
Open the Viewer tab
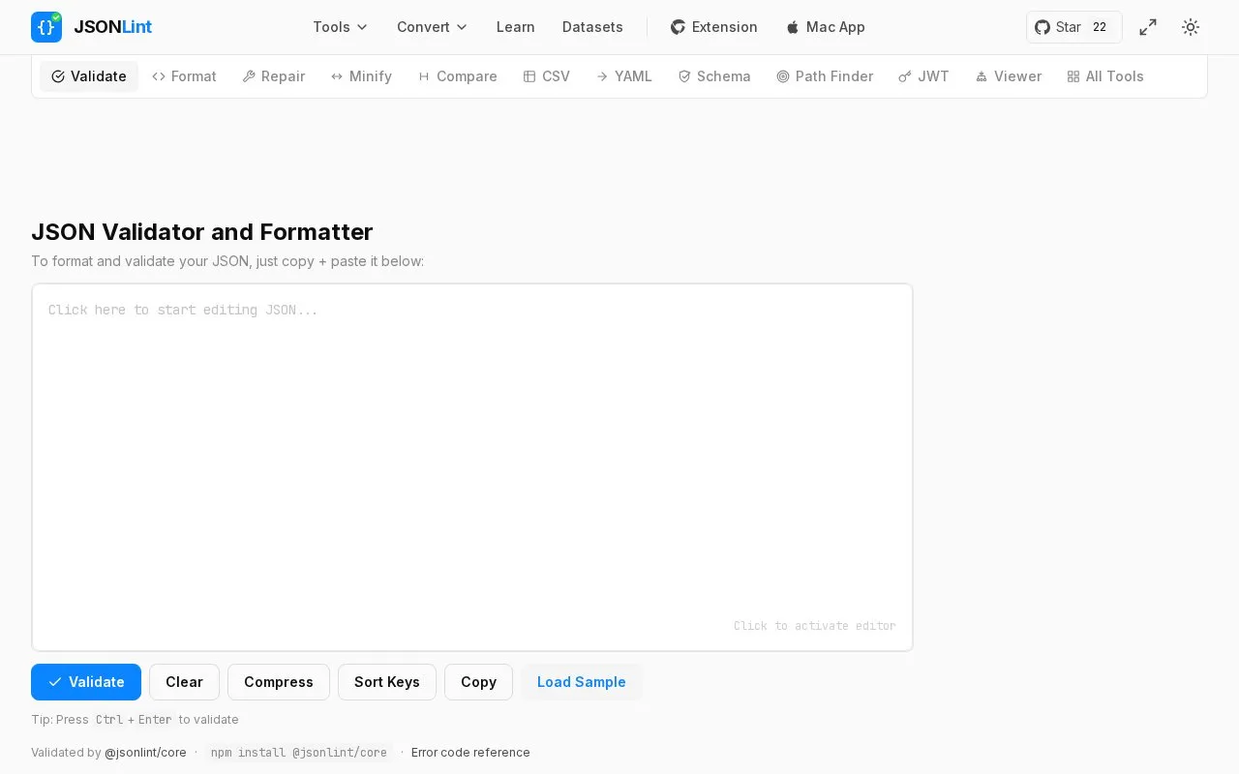1009,76
